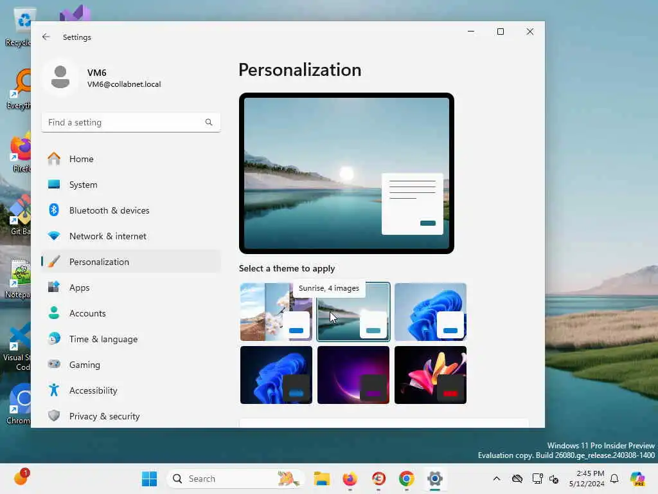Apply the Sunrise lake theme
Image resolution: width=658 pixels, height=494 pixels.
click(353, 312)
